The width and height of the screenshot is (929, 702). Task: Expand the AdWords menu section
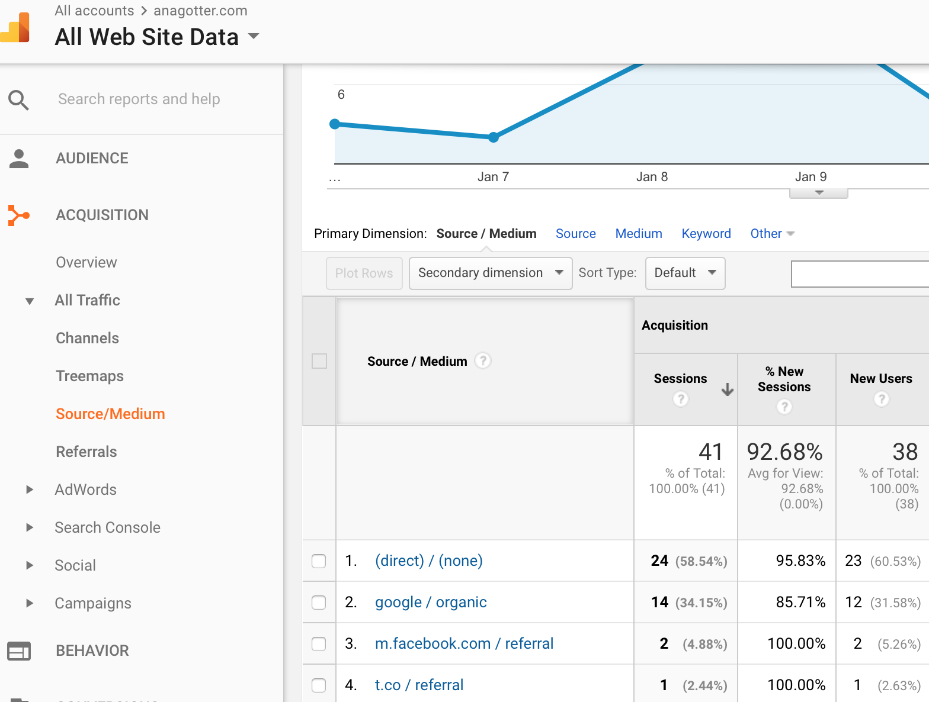(30, 490)
